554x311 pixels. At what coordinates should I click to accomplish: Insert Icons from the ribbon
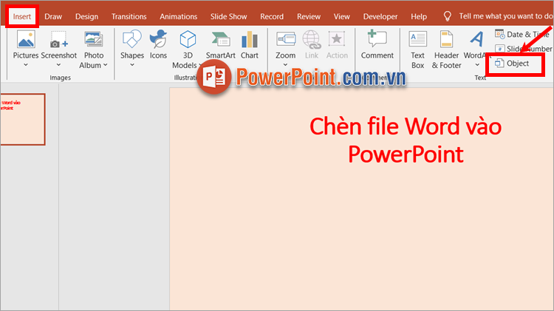point(158,44)
